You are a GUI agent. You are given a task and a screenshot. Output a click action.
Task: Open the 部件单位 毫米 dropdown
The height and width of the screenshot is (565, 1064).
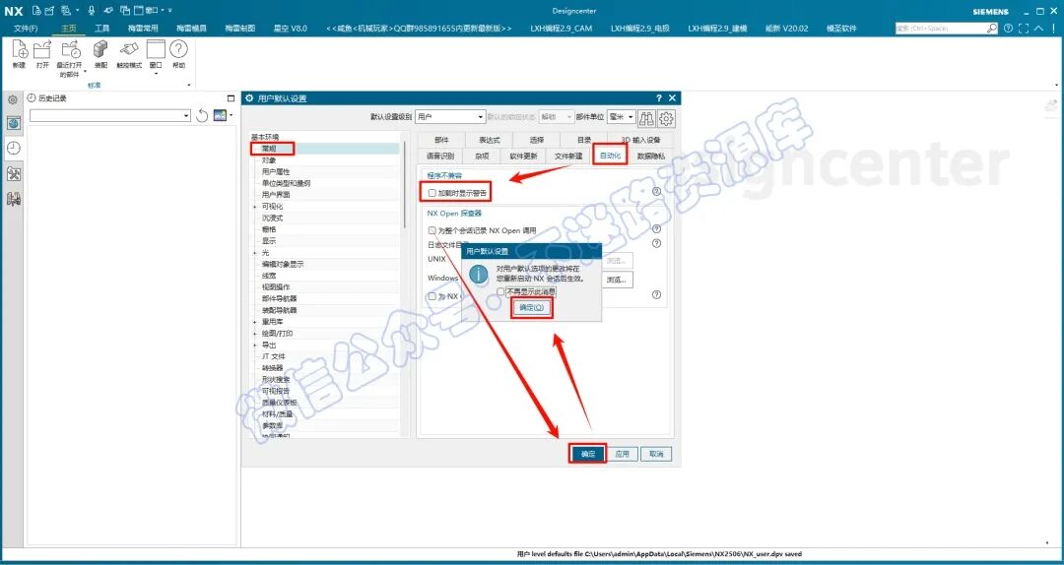pyautogui.click(x=621, y=117)
